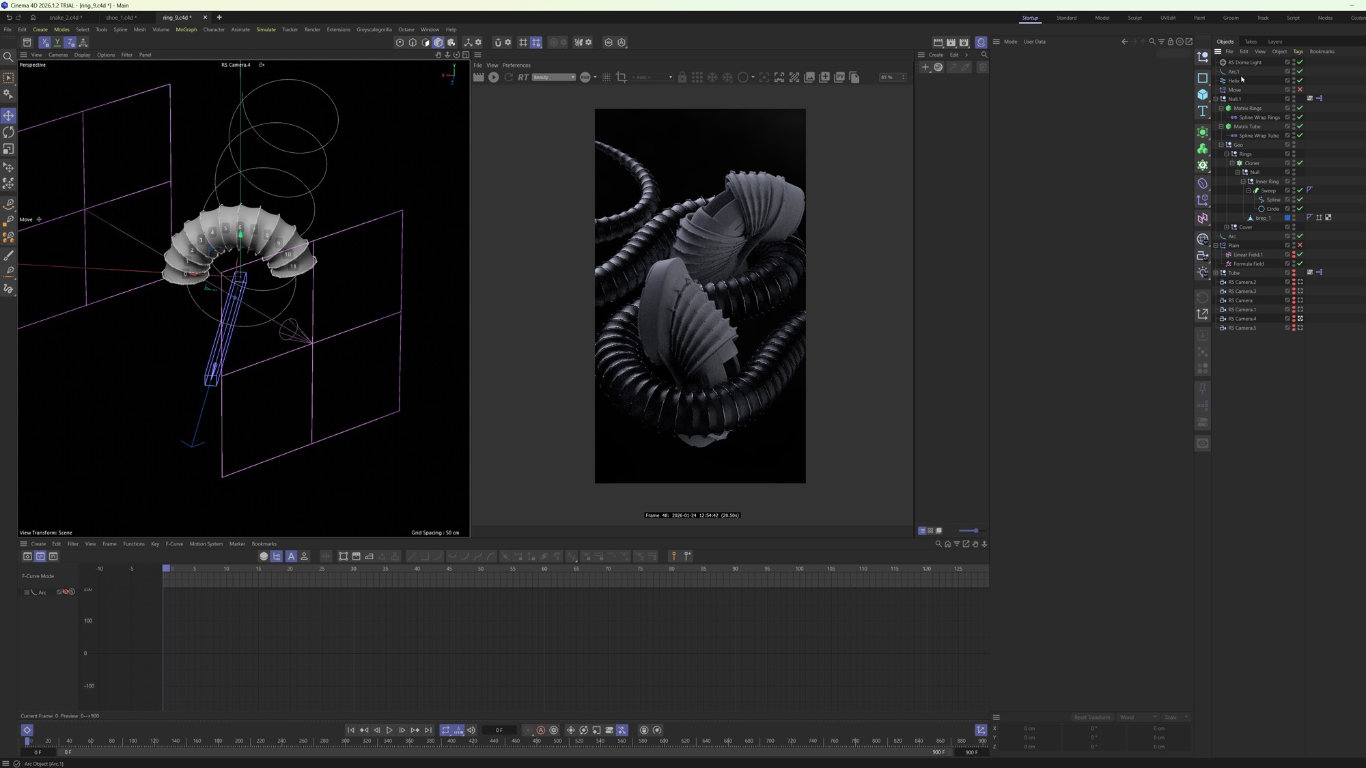Click the Play forwards transport button

coord(389,730)
